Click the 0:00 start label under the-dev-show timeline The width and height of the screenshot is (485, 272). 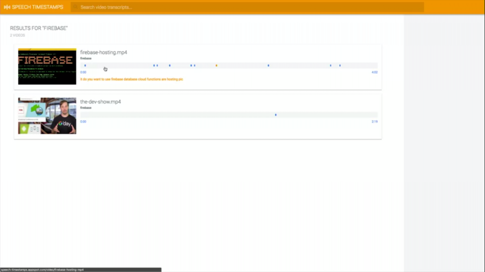83,121
